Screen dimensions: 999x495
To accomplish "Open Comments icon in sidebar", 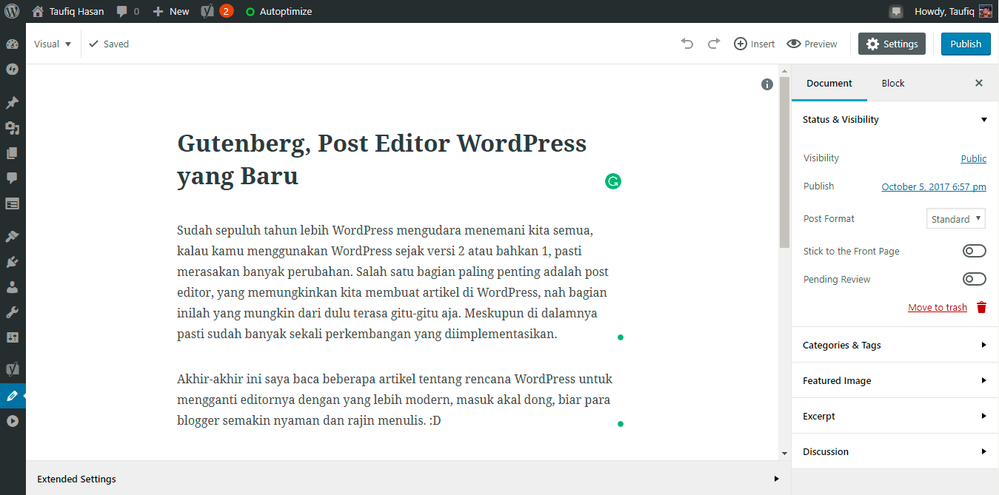I will 12,178.
